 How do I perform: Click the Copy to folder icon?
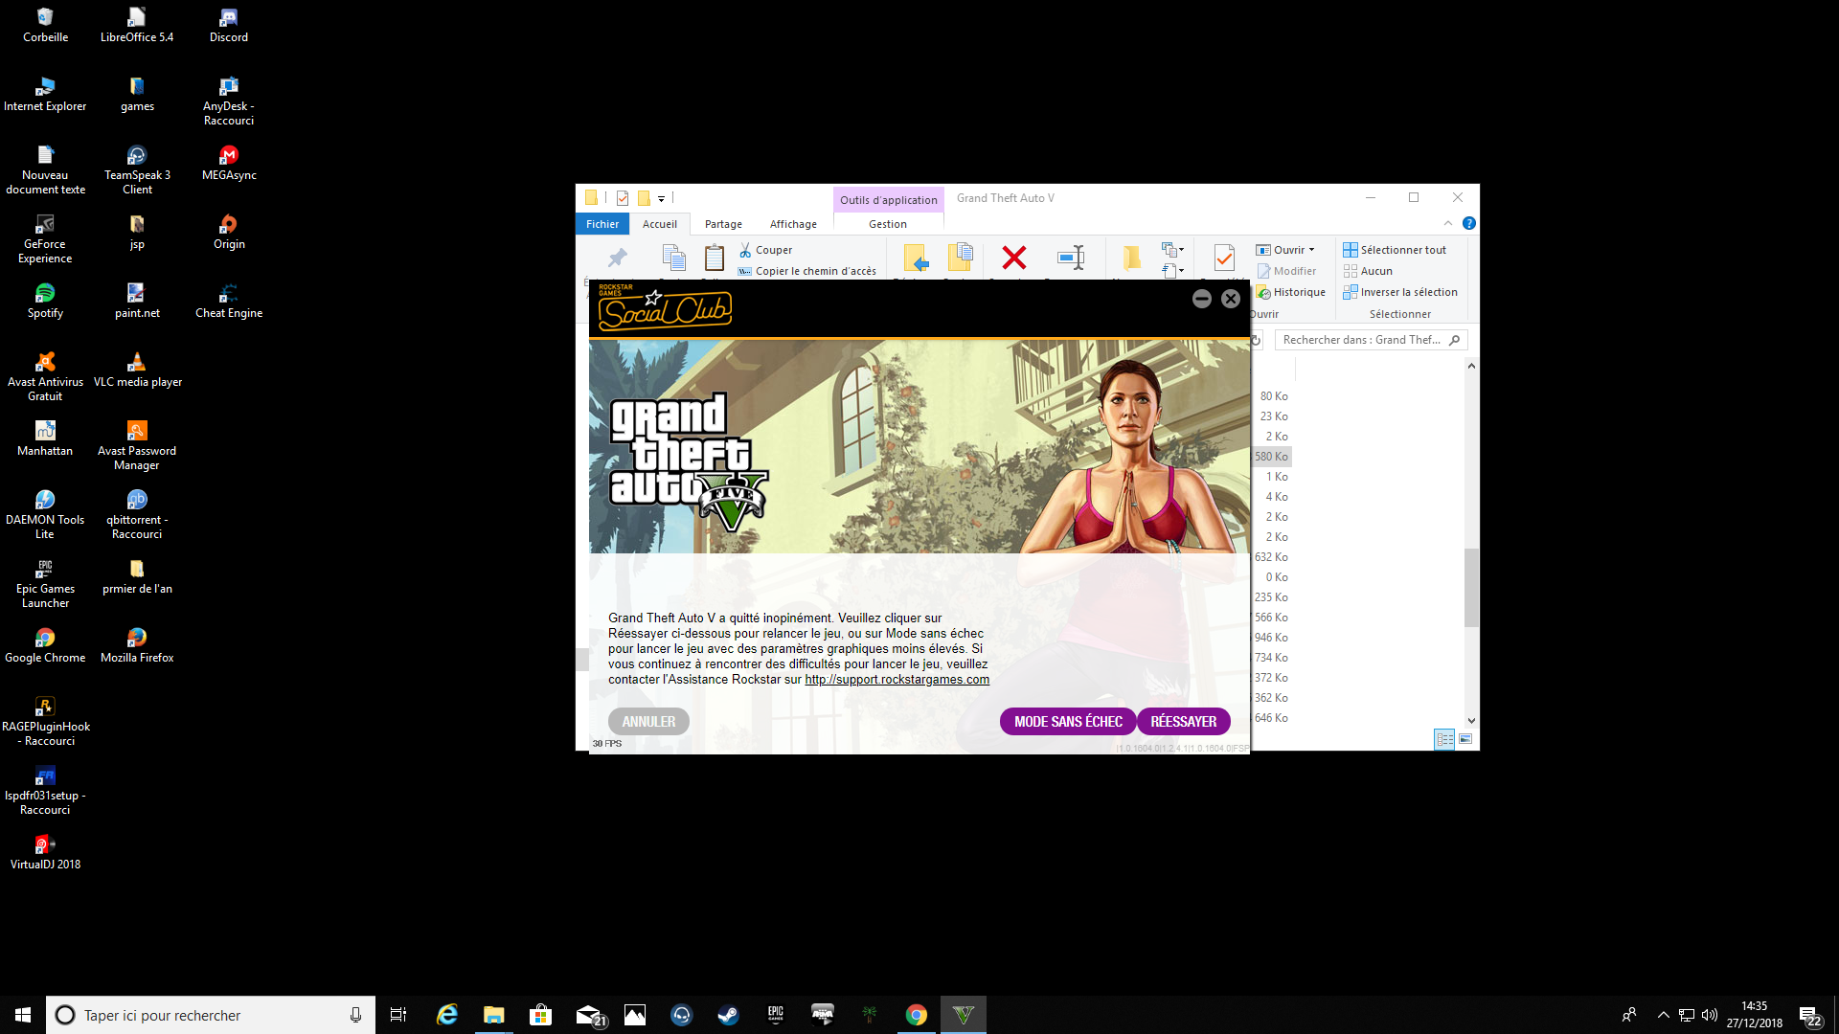pyautogui.click(x=960, y=257)
